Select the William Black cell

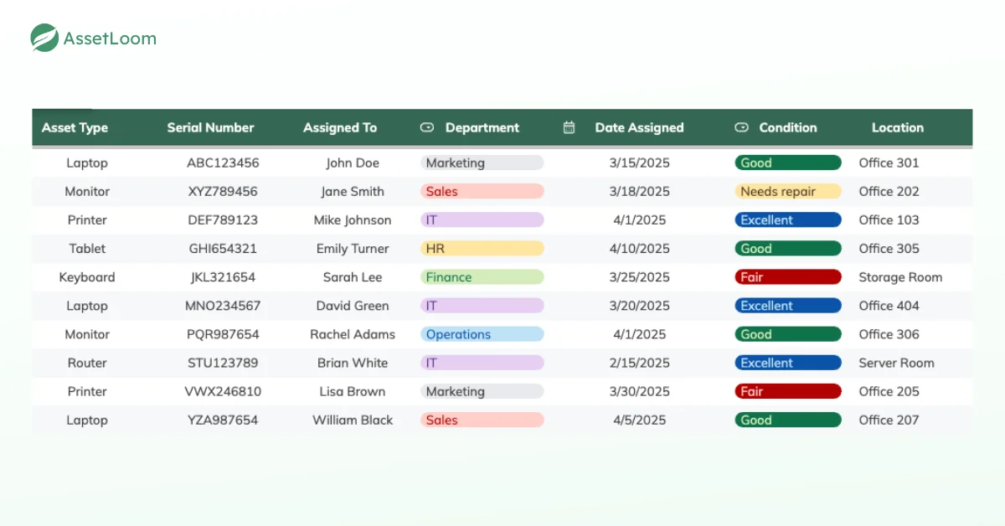(x=353, y=420)
